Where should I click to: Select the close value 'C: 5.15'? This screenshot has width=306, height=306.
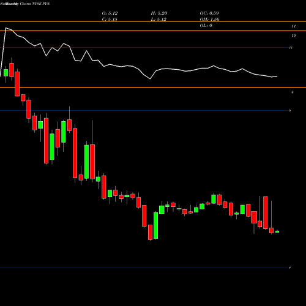110,19
